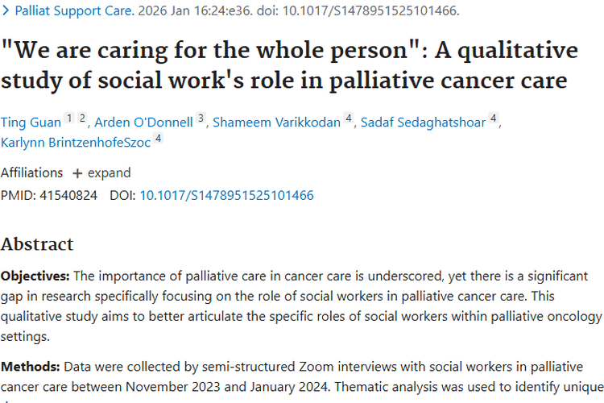Click affiliation superscript 4 after Sadaf Sedaghatshoar
This screenshot has width=604, height=403.
pyautogui.click(x=494, y=119)
